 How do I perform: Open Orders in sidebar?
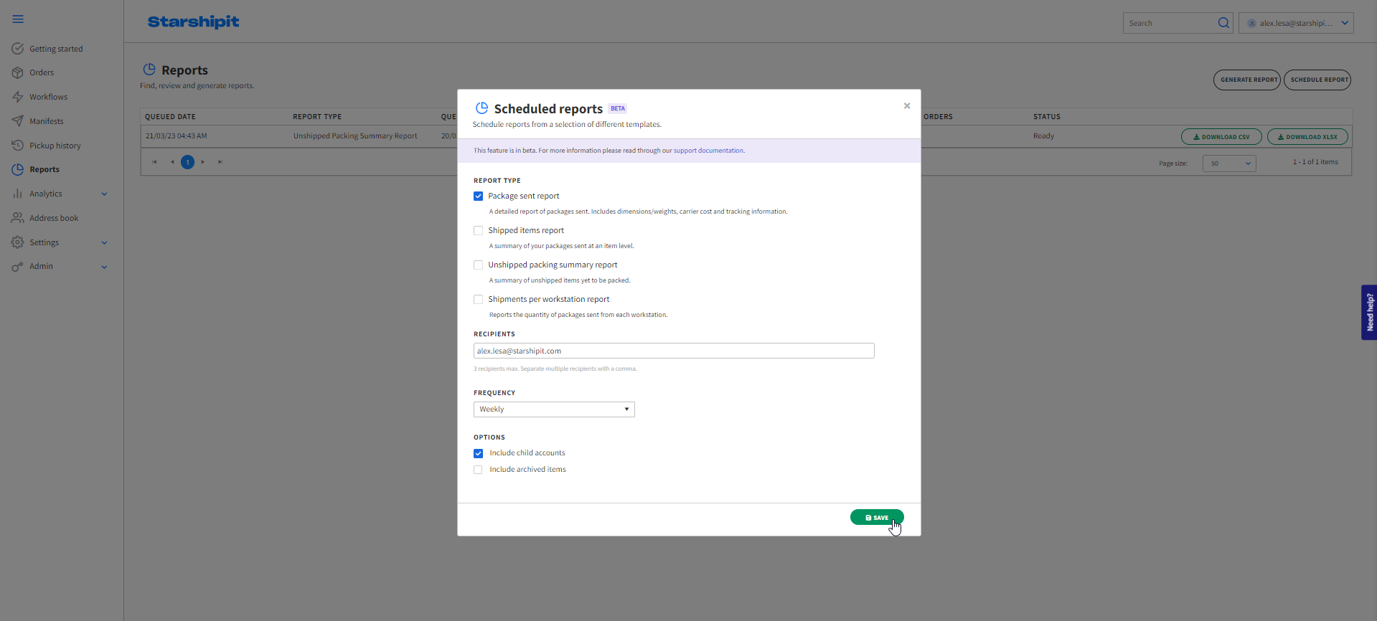[42, 72]
